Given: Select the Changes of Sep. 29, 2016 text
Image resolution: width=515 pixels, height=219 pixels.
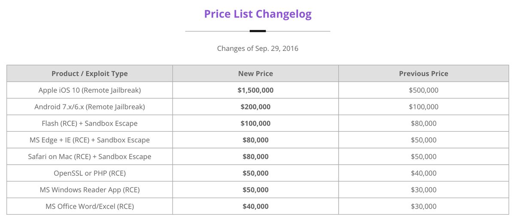Looking at the screenshot, I should point(257,48).
